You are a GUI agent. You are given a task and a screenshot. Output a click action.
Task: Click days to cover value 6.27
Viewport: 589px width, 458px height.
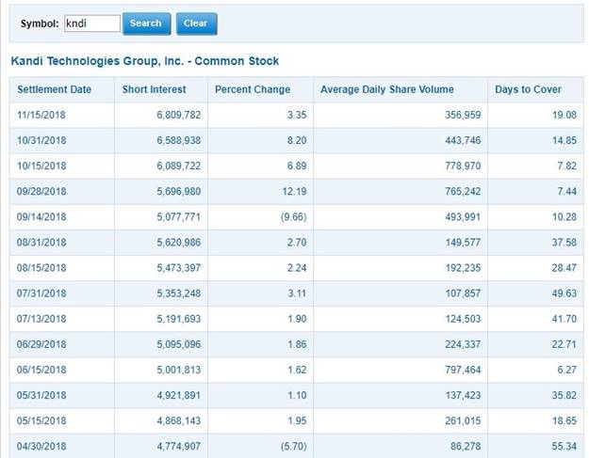click(566, 370)
